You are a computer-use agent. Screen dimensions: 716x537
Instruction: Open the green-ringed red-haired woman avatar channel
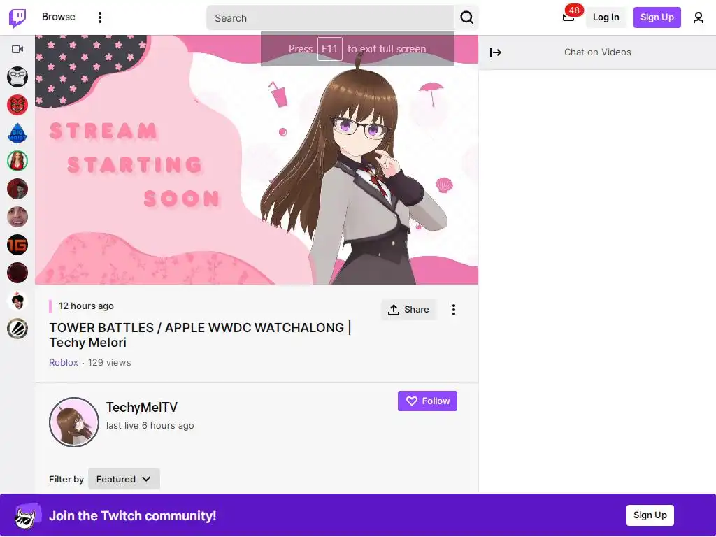[x=17, y=161]
